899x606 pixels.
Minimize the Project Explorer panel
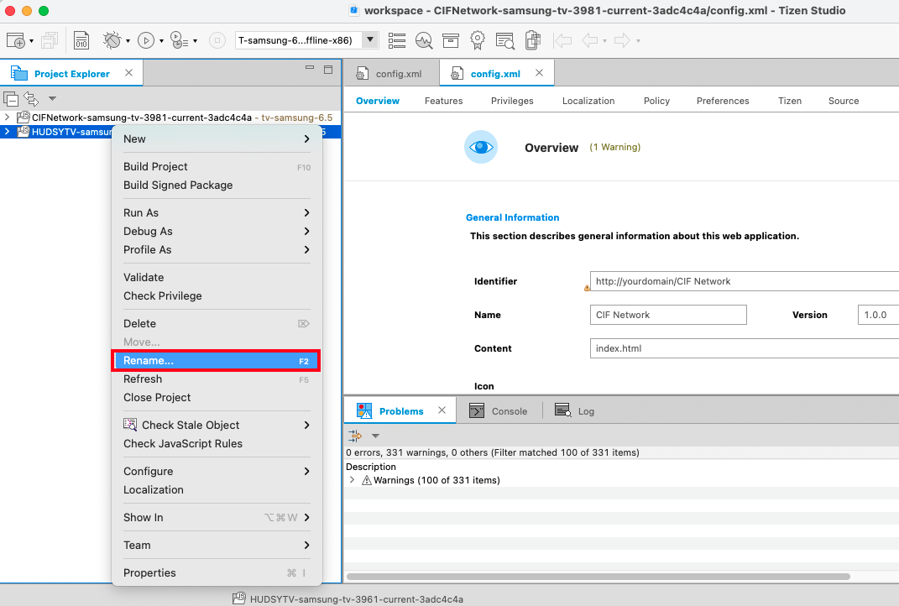(310, 68)
